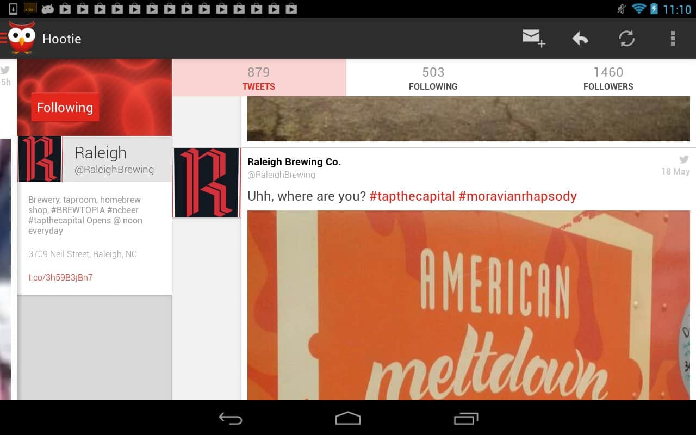Viewport: 696px width, 435px height.
Task: Open the recent apps switcher
Action: 465,418
